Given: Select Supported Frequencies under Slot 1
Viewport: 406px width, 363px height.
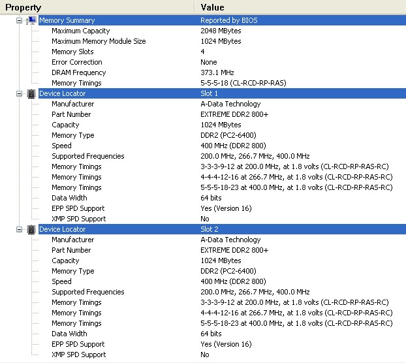Looking at the screenshot, I should click(87, 156).
